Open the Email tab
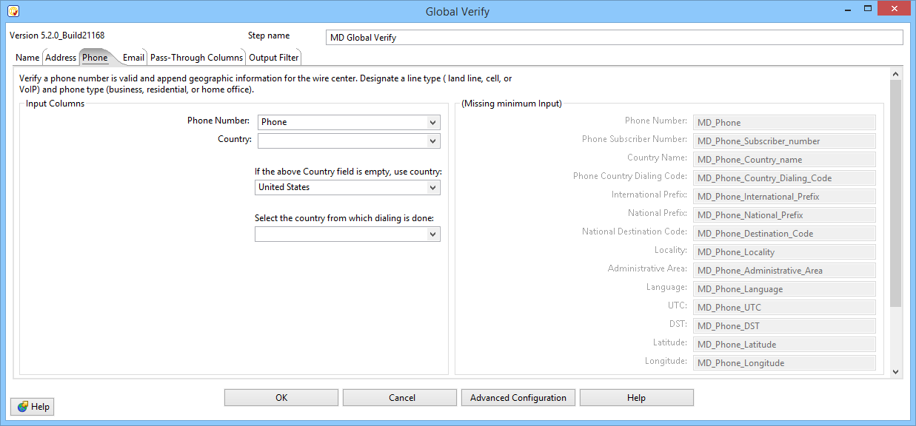 click(x=133, y=58)
